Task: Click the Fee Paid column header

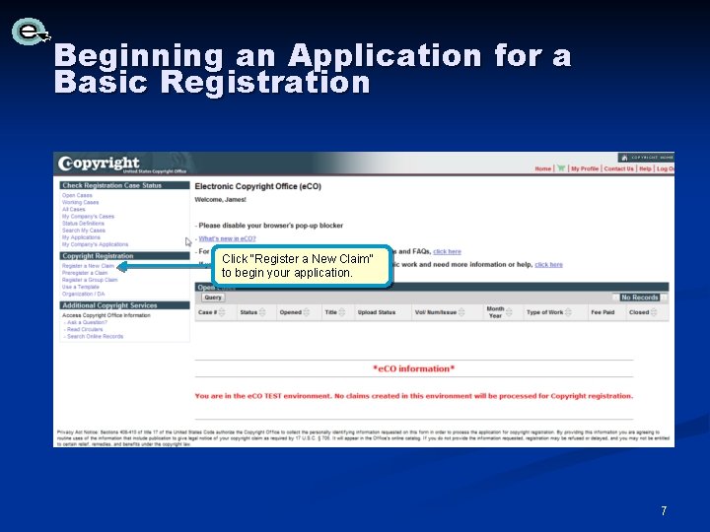Action: click(603, 312)
